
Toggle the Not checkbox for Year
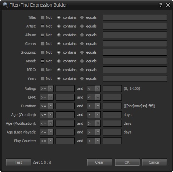click(x=42, y=78)
